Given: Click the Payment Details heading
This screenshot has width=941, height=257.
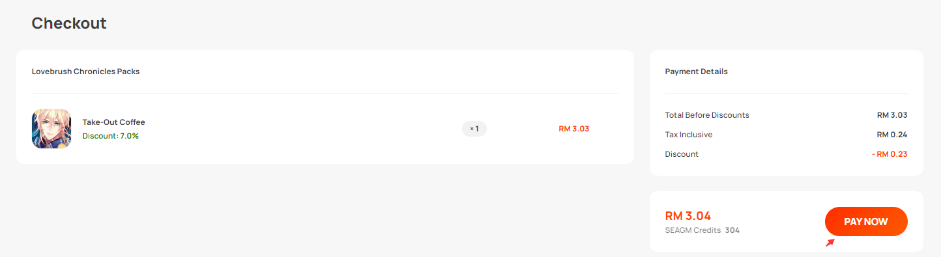Looking at the screenshot, I should pos(696,72).
